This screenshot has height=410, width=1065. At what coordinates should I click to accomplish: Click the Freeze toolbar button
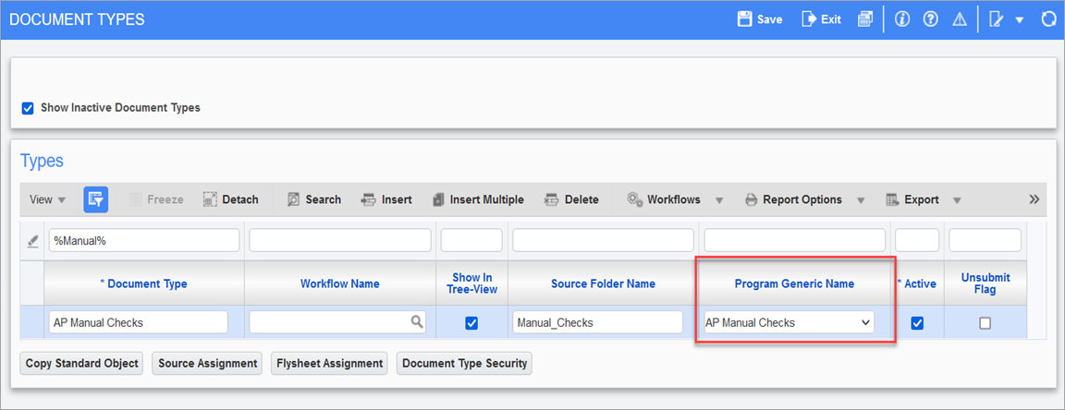tap(156, 199)
